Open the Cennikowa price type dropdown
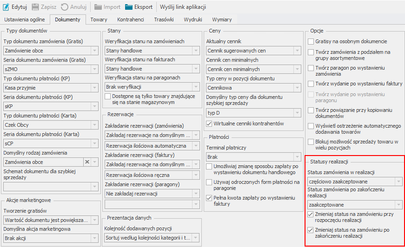This screenshot has height=247, width=405. tap(297, 88)
